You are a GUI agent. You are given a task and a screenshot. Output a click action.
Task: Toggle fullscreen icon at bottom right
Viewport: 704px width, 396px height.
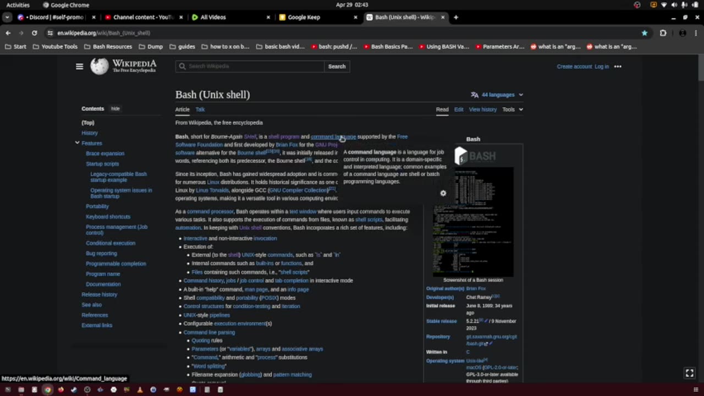(x=690, y=373)
